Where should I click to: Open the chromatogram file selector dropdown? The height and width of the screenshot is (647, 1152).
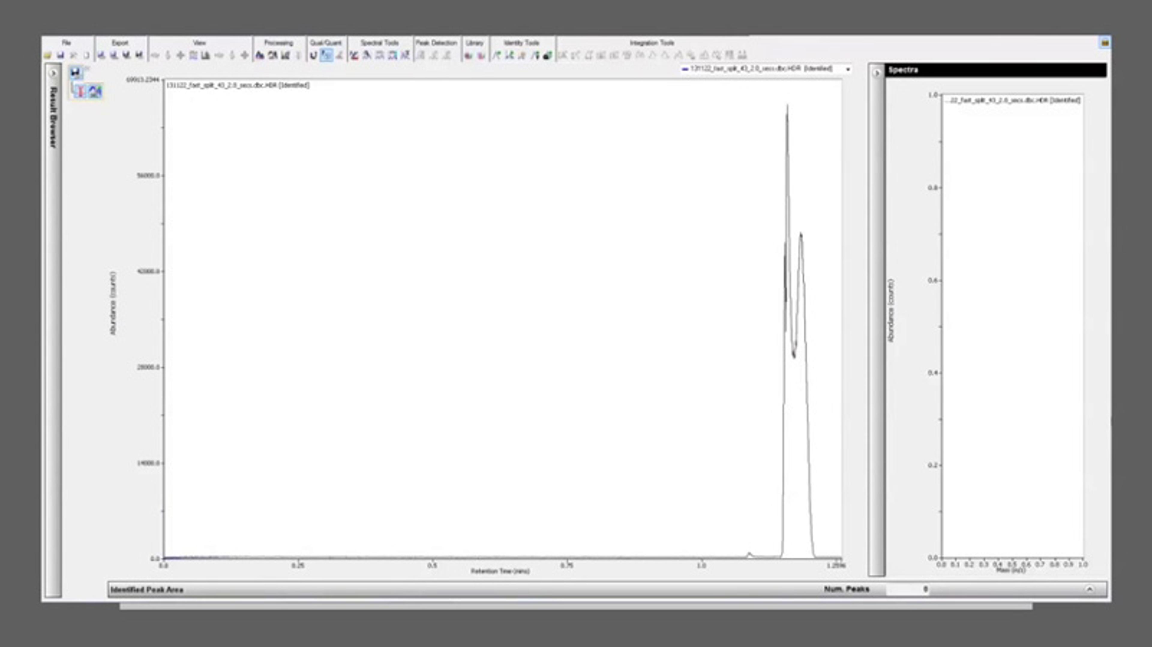pos(847,69)
